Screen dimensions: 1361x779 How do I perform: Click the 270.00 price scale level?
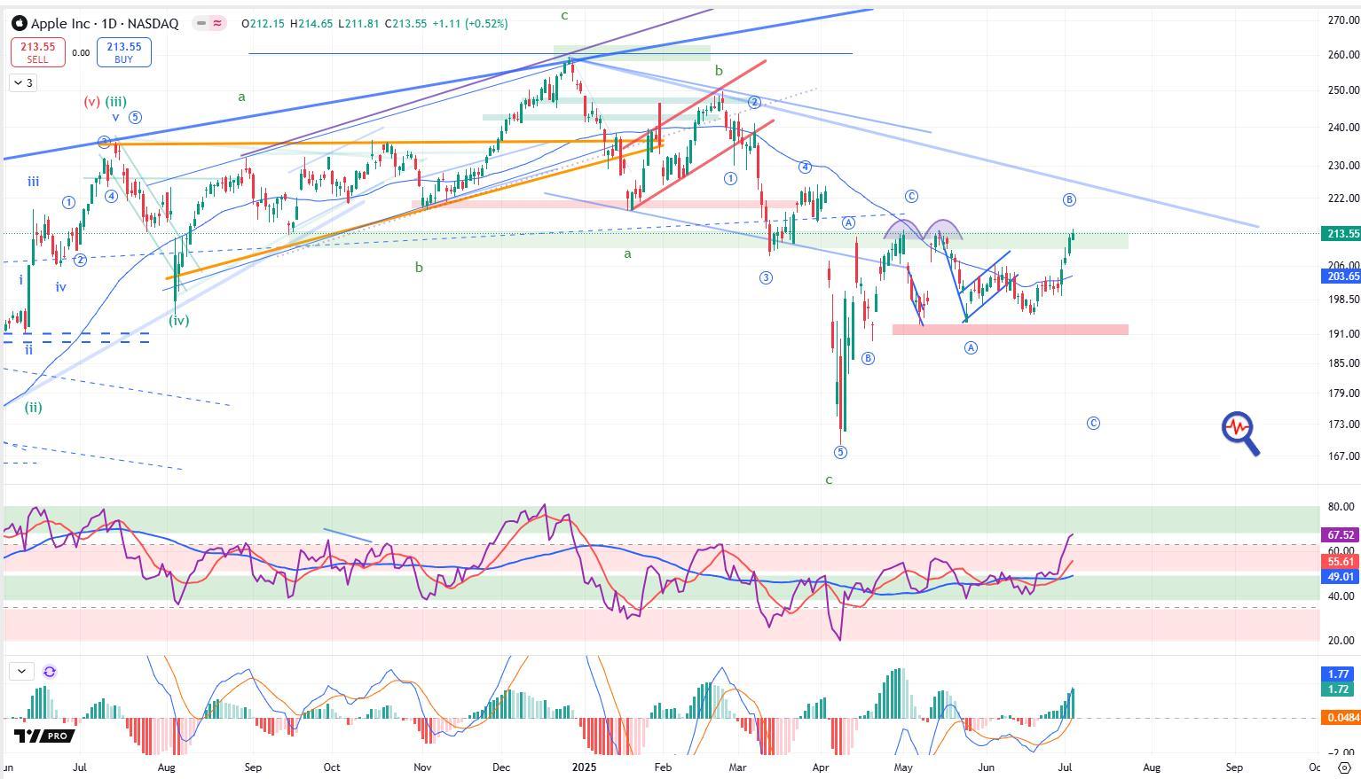tap(1343, 19)
